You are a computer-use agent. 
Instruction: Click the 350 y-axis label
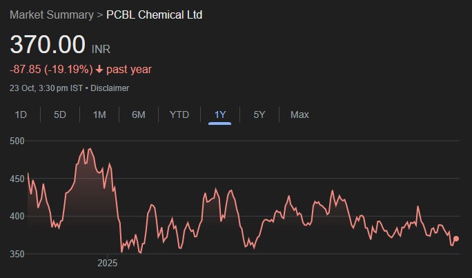coord(18,254)
